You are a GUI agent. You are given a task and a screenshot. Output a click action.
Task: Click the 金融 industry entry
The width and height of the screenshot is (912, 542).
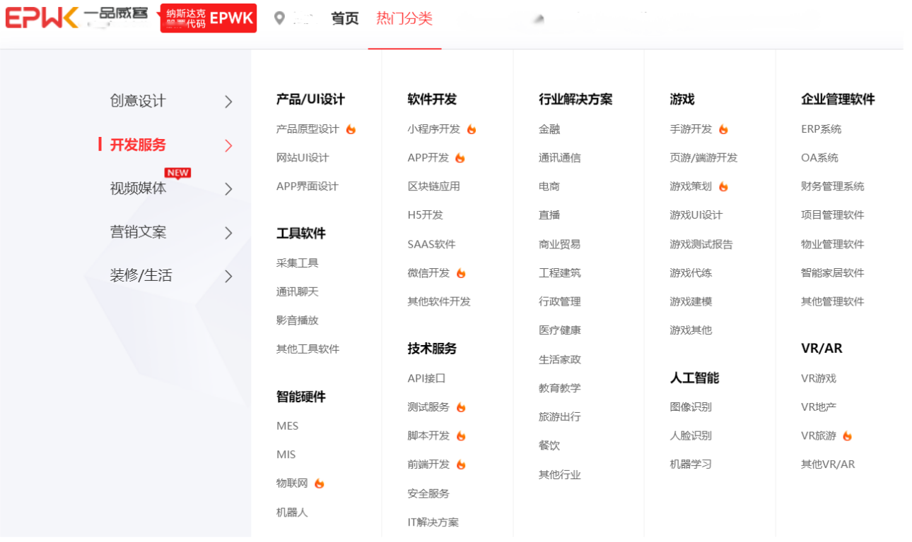[x=549, y=129]
